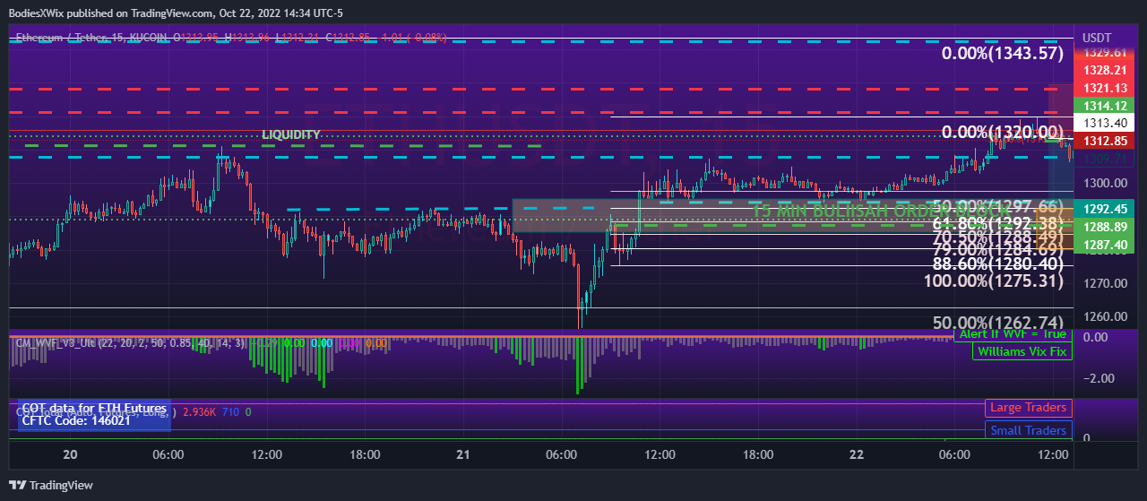Click the 1270.00 price axis value
Viewport: 1147px width, 501px height.
(1104, 283)
